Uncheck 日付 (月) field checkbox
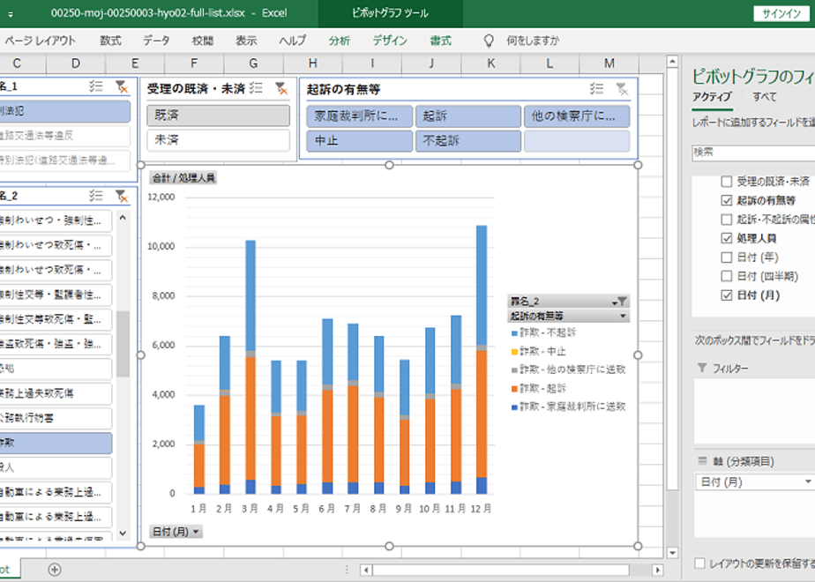 coord(727,295)
